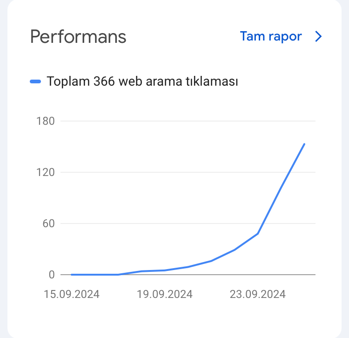This screenshot has height=338, width=349.
Task: Click the 60 y-axis label
Action: point(48,223)
